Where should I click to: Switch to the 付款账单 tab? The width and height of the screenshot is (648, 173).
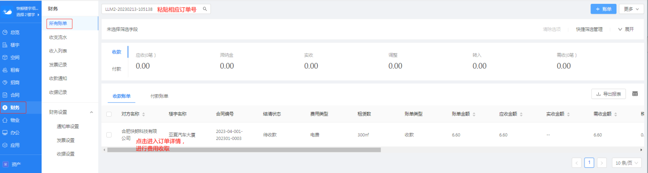click(x=159, y=96)
